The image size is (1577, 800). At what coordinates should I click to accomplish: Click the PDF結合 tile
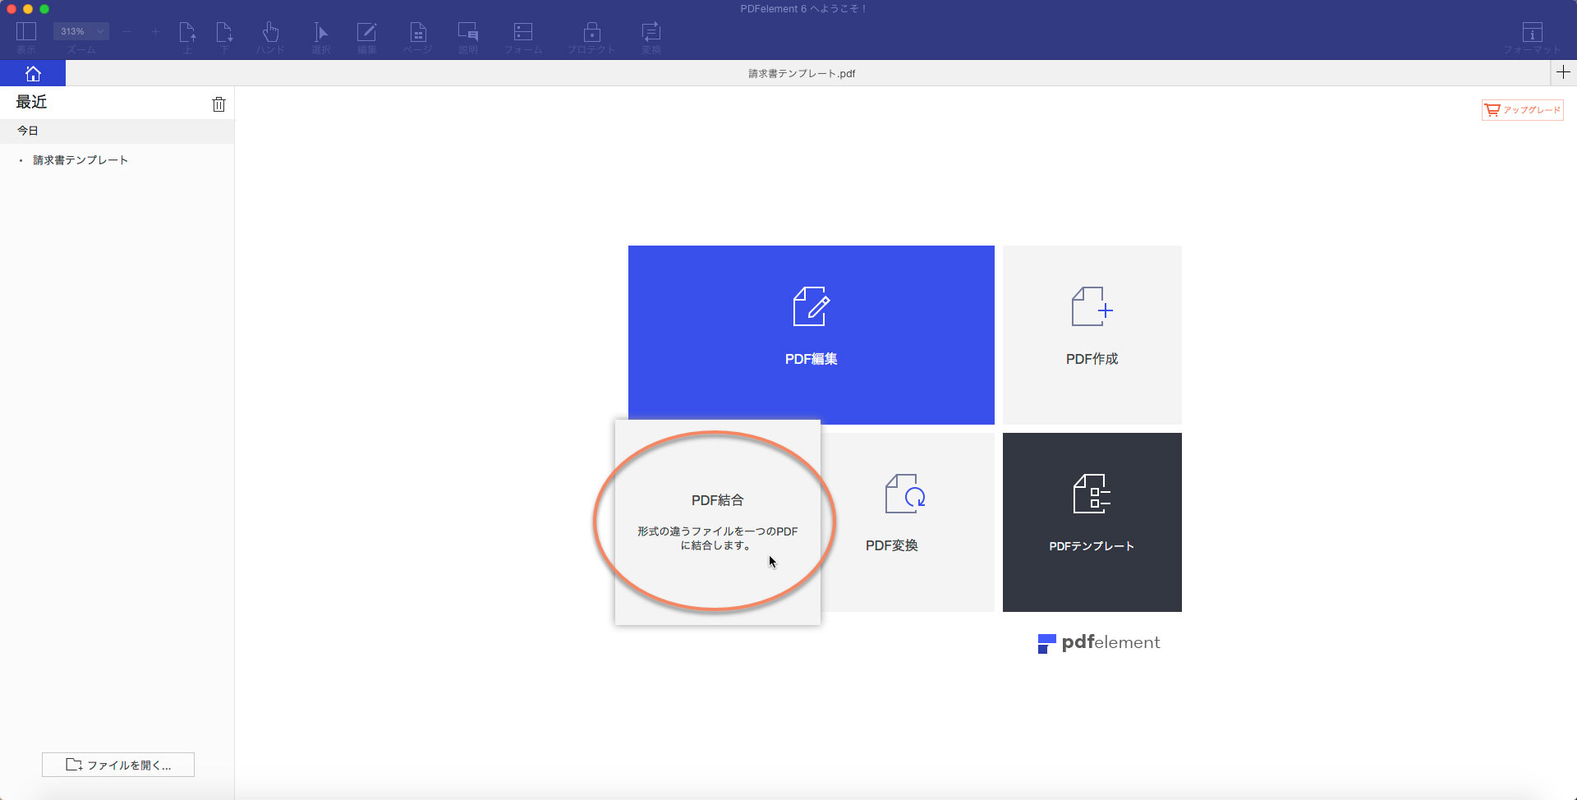point(718,522)
